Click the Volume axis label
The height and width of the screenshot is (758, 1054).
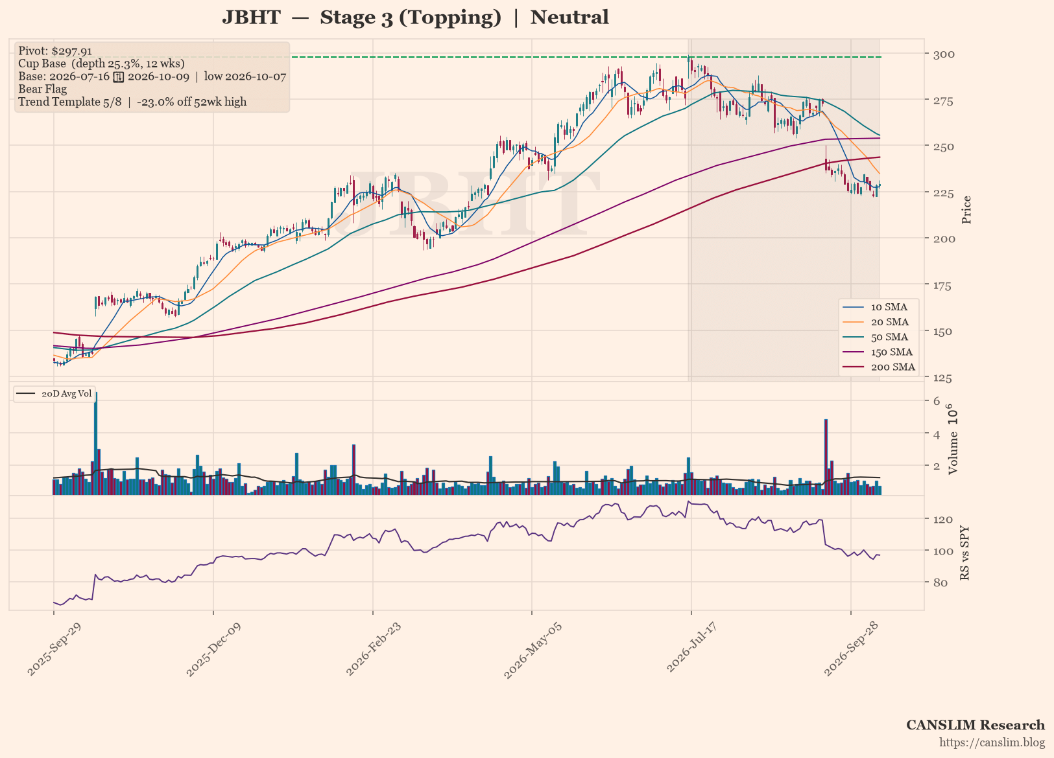click(x=952, y=439)
